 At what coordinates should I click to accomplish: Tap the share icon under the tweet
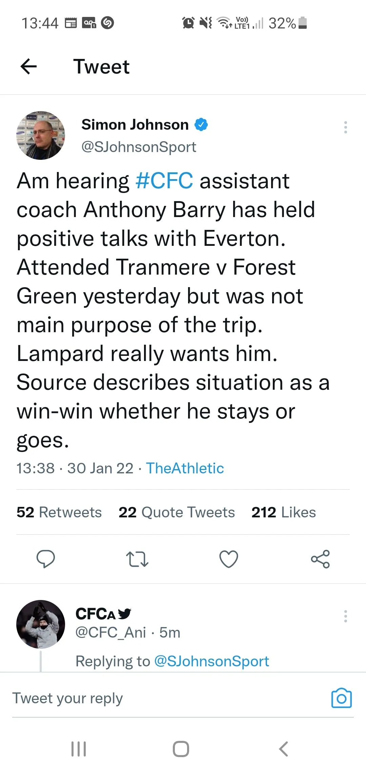coord(320,559)
